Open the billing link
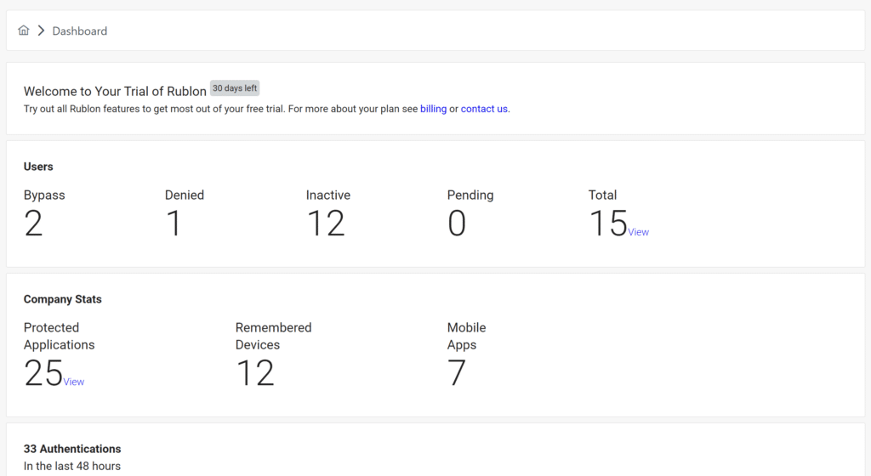 pyautogui.click(x=433, y=109)
